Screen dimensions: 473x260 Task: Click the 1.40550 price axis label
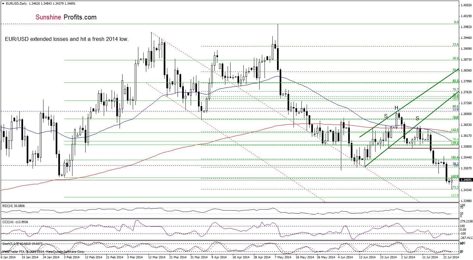[x=466, y=5]
